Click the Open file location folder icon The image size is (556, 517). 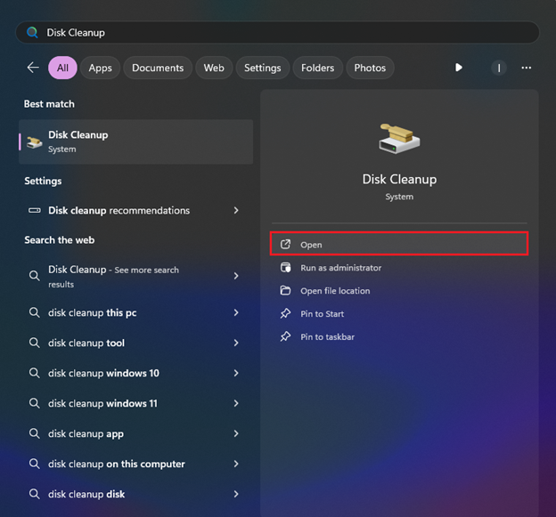click(x=285, y=291)
